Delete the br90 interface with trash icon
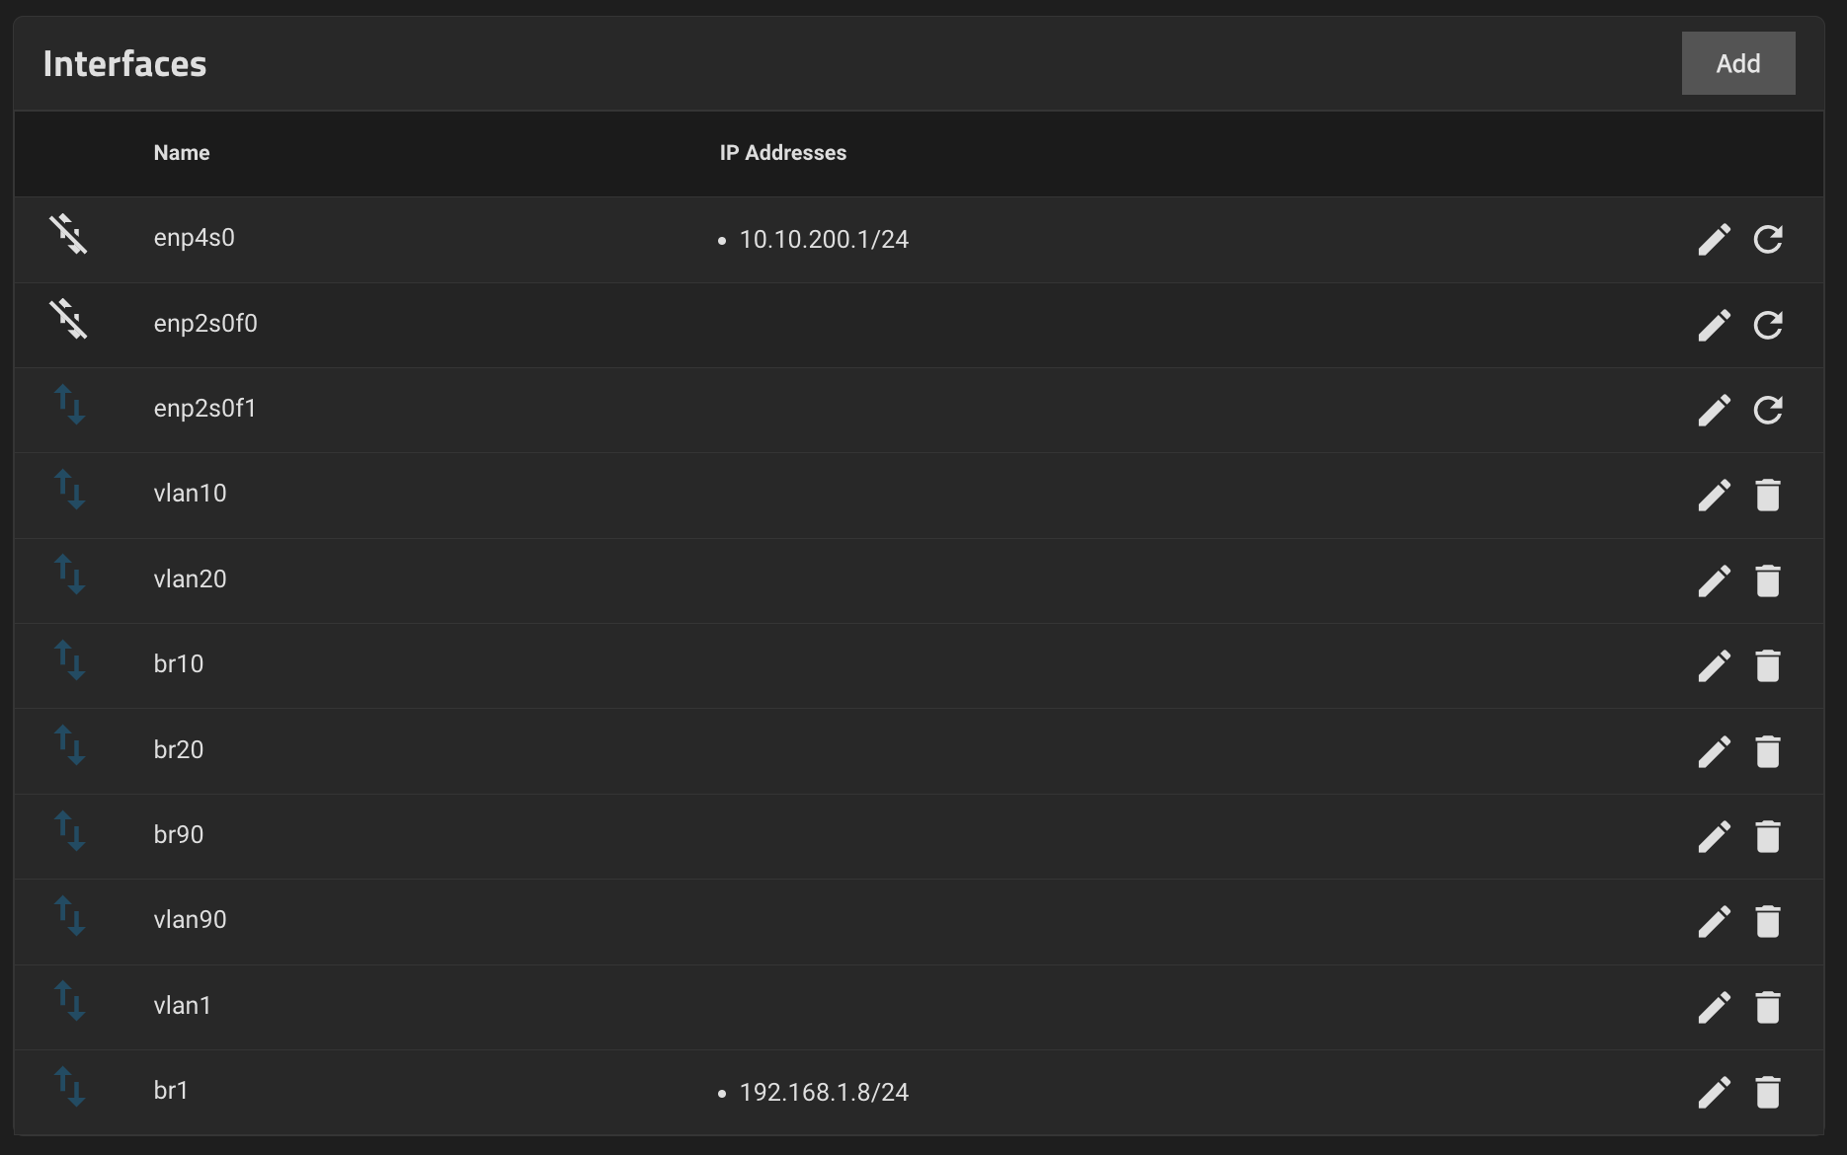Viewport: 1847px width, 1155px height. coord(1767,836)
